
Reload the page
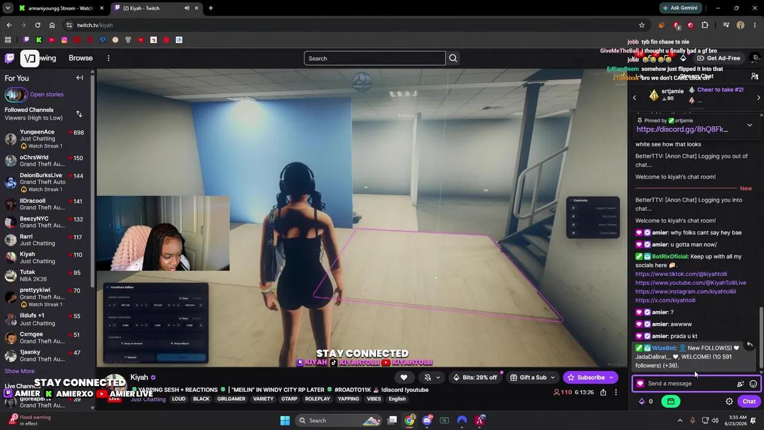(x=38, y=25)
